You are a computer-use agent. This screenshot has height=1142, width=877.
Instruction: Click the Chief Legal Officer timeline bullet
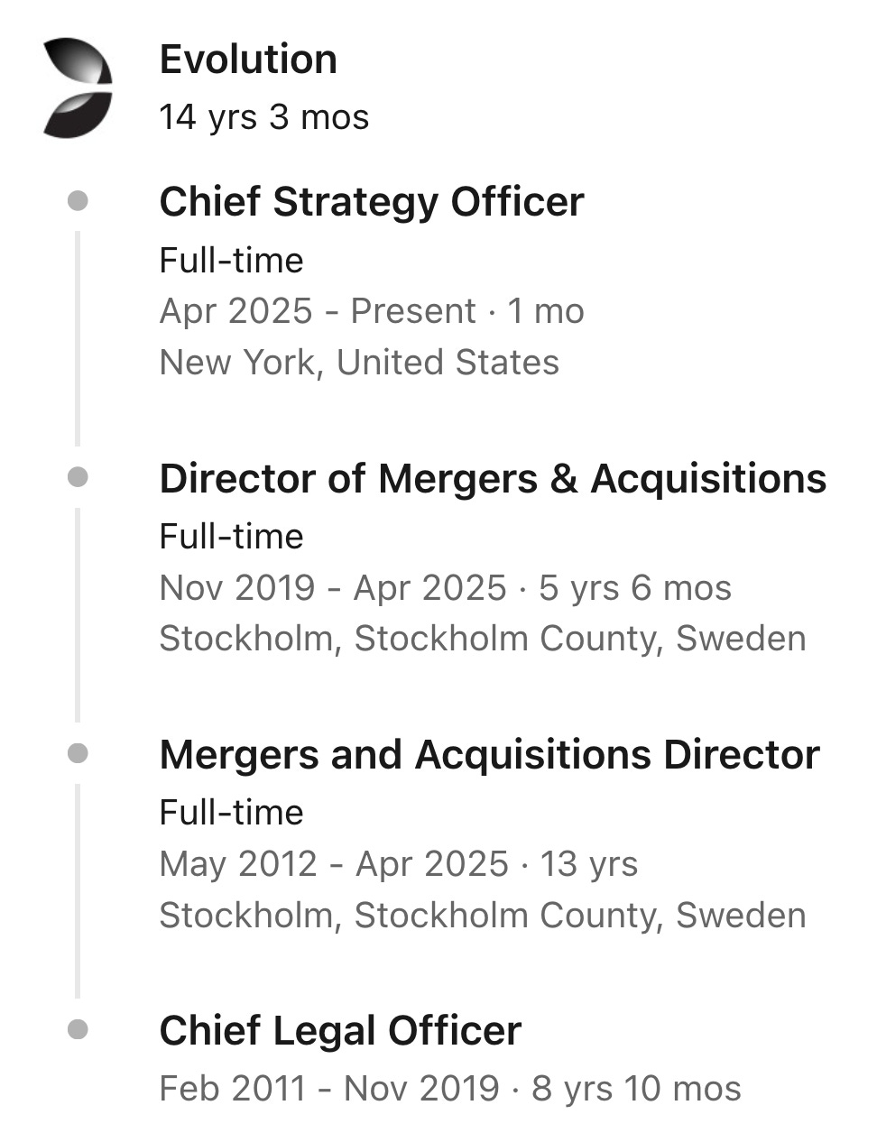(x=78, y=1028)
